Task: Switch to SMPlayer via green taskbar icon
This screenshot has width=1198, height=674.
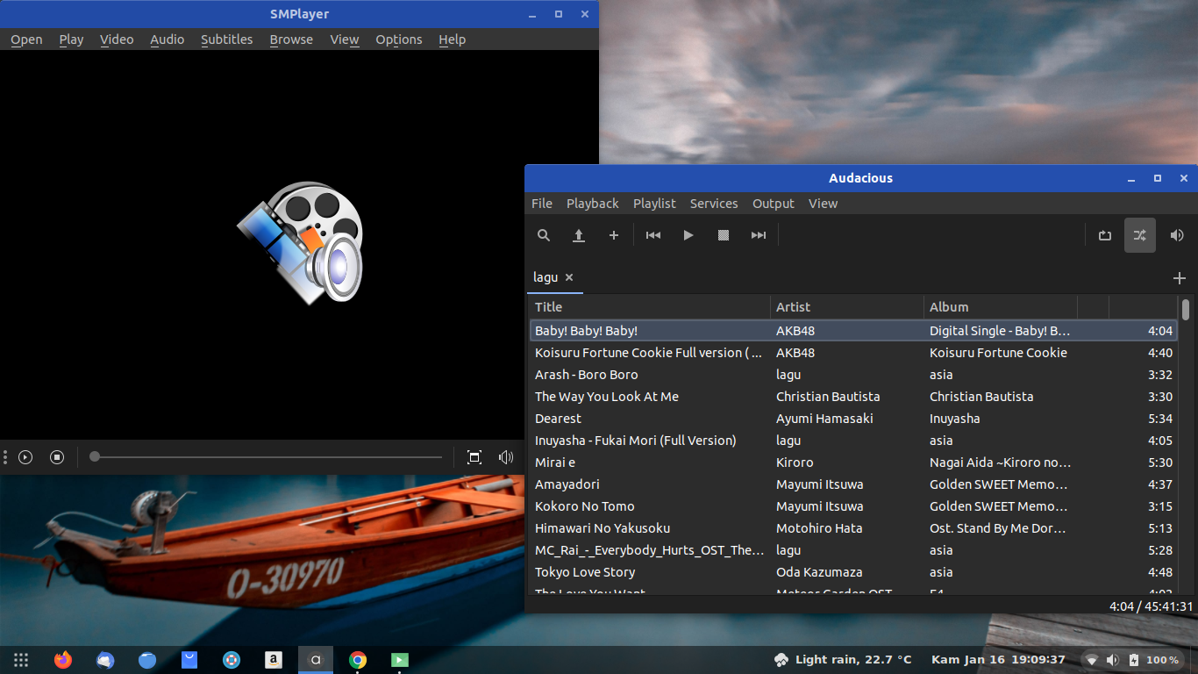Action: coord(400,660)
